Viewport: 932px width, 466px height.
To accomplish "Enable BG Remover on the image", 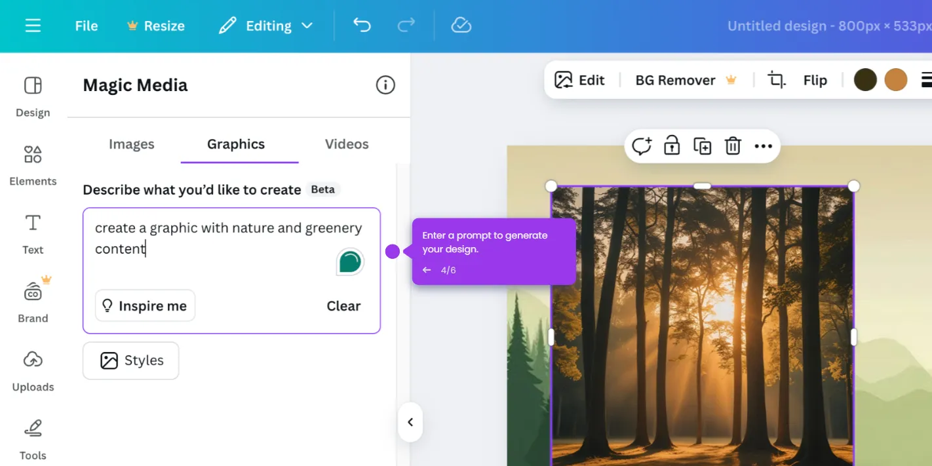I will click(675, 79).
